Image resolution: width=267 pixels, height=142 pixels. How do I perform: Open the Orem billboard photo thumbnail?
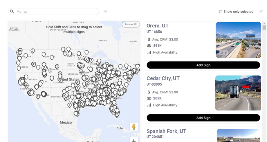238,40
